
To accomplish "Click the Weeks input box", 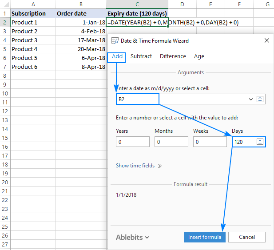I will (x=210, y=142).
